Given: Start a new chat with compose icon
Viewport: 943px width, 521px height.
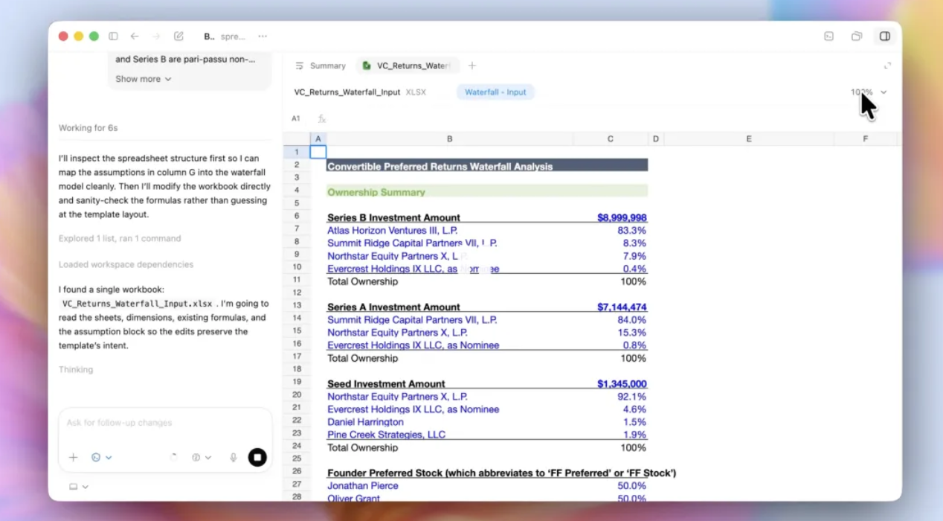Looking at the screenshot, I should click(178, 36).
